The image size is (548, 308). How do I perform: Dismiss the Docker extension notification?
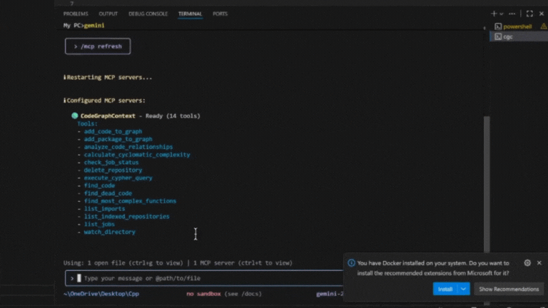539,262
